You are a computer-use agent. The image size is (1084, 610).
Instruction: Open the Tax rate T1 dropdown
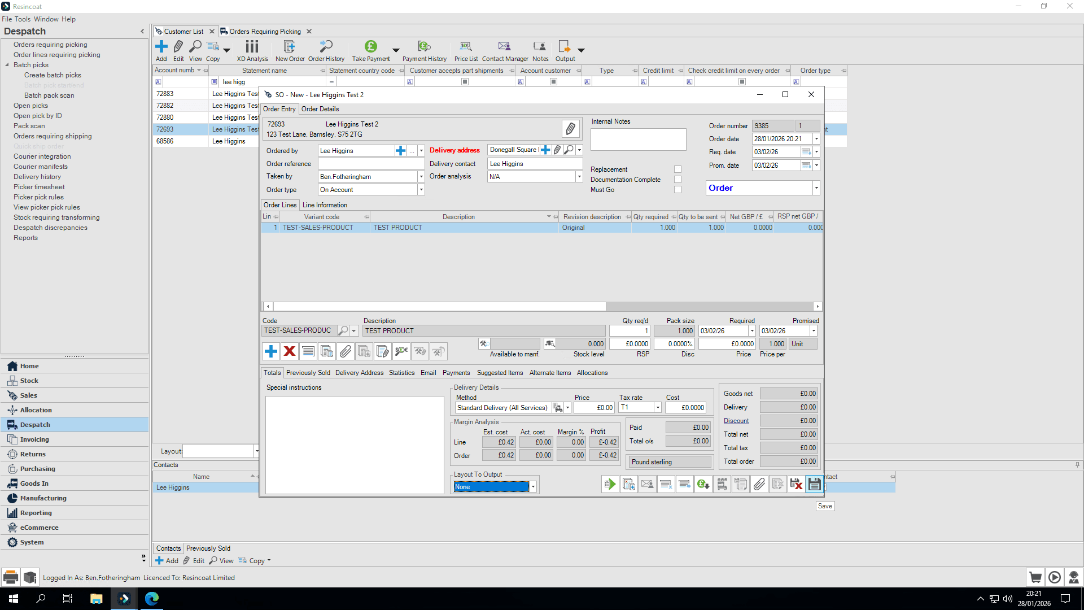pos(658,408)
